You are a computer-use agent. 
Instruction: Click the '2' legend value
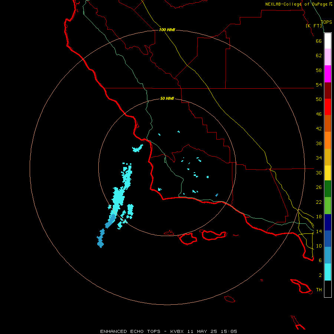(x=320, y=275)
